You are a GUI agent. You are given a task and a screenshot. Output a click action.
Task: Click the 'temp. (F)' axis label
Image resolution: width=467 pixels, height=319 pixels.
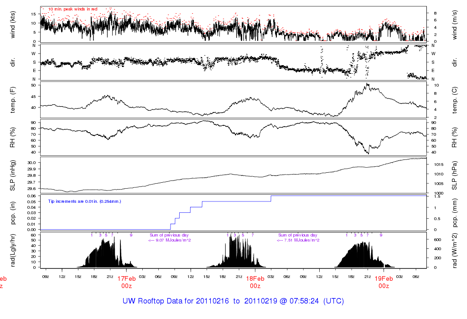[x=12, y=100]
